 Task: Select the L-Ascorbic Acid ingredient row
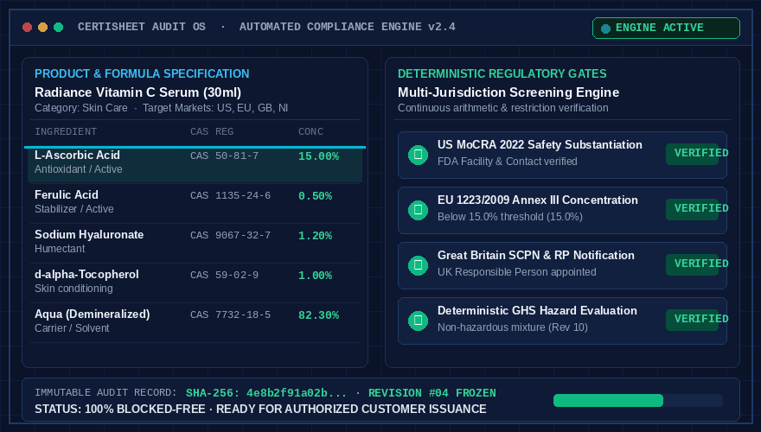pyautogui.click(x=195, y=163)
